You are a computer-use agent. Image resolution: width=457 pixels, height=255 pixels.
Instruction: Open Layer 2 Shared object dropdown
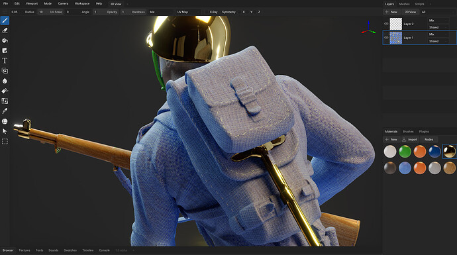438,27
